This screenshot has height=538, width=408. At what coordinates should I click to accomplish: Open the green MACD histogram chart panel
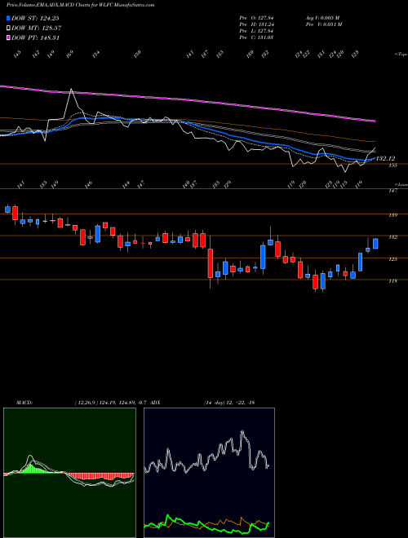69,473
